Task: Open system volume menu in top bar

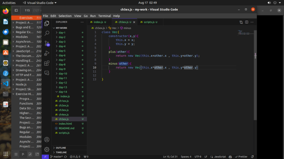Action: pyautogui.click(x=269, y=3)
